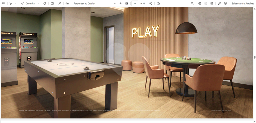Select the highlighter tool
The image size is (256, 123).
[x=11, y=3]
